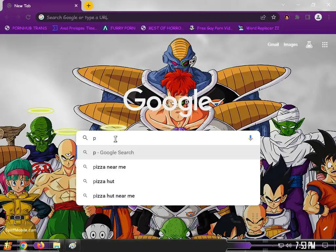The height and width of the screenshot is (252, 336).
Task: Select the 'pizza hut' suggestion
Action: click(168, 181)
